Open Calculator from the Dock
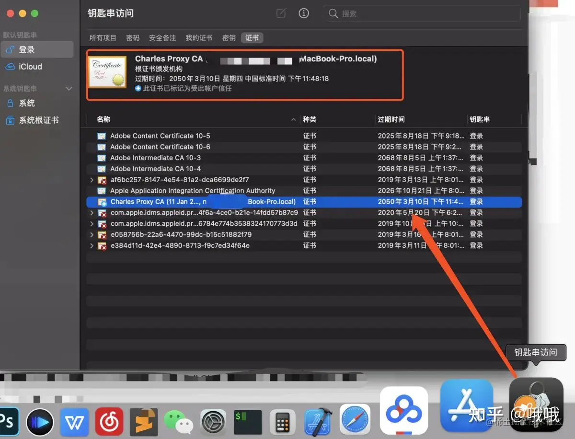575x439 pixels. tap(282, 422)
